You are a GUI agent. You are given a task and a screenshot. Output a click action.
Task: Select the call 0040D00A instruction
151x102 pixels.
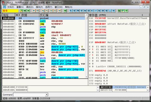tap(44, 21)
